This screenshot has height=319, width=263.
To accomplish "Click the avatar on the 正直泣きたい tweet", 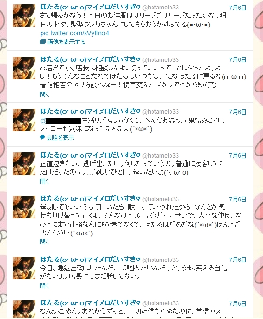I will pyautogui.click(x=24, y=164).
